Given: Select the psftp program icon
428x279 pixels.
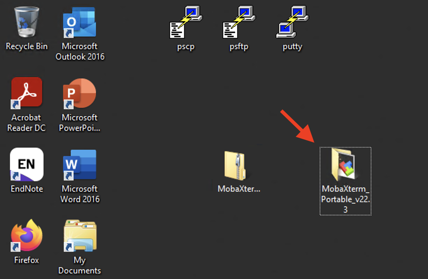Looking at the screenshot, I should (239, 22).
